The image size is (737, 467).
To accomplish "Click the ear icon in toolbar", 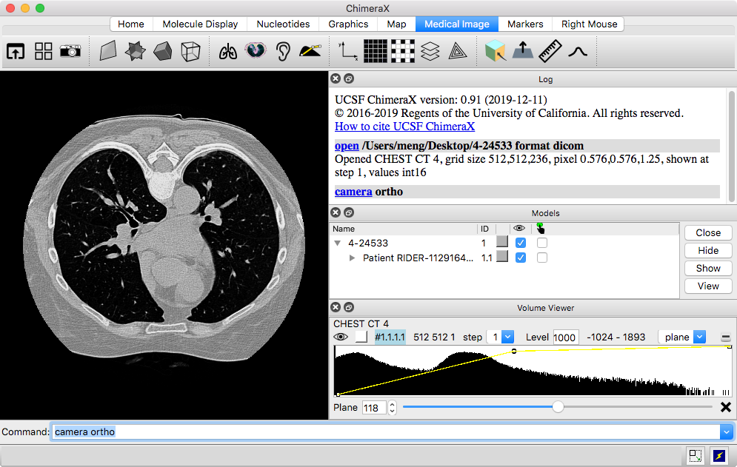I will [283, 51].
